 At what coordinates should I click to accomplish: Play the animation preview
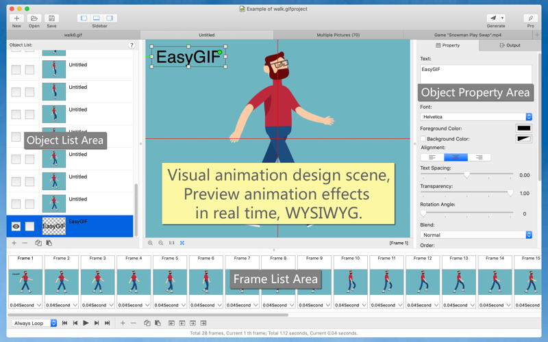coord(86,323)
